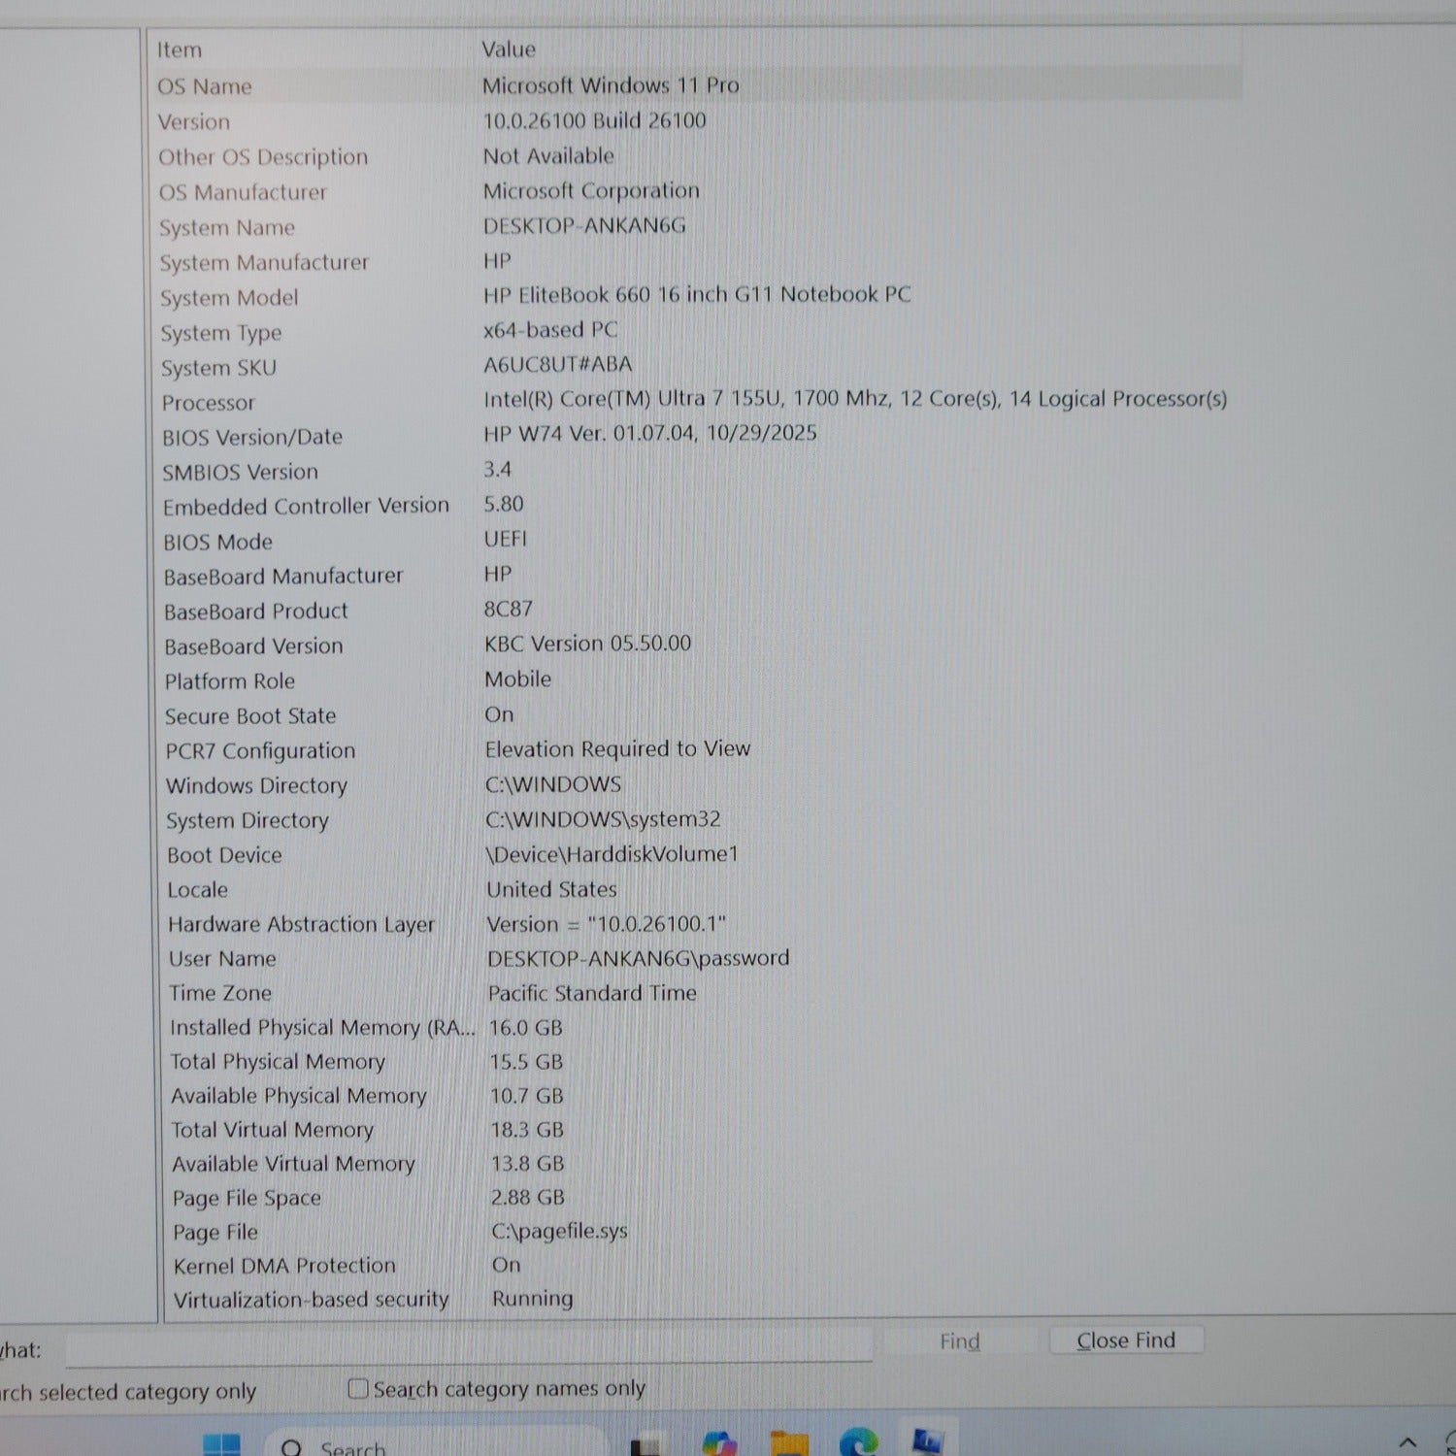Open the Windows Start menu
The image size is (1456, 1456).
pos(221,1445)
